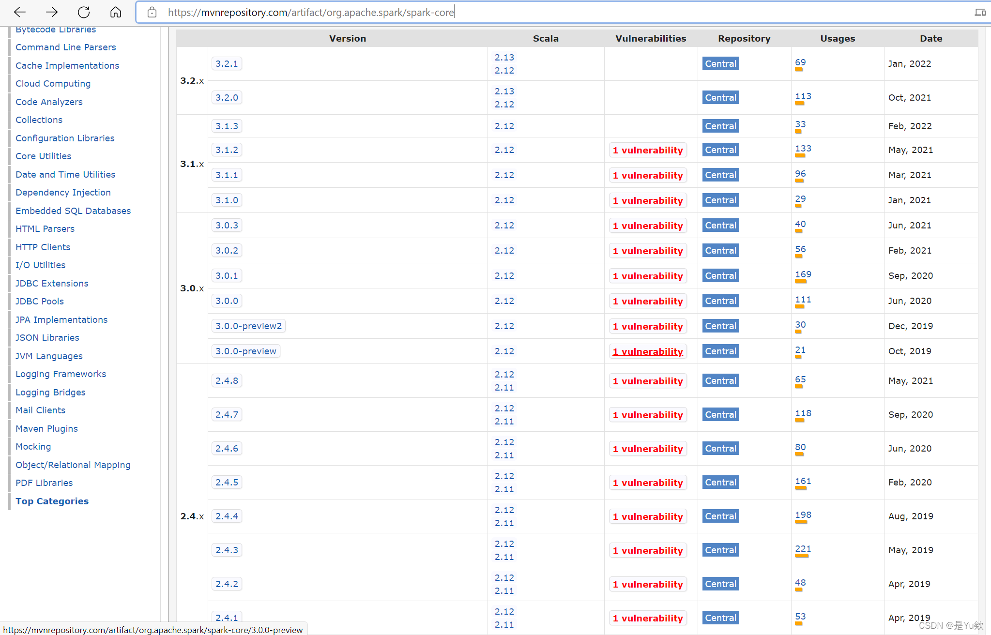Click the icon at address bar's right end

[x=980, y=12]
